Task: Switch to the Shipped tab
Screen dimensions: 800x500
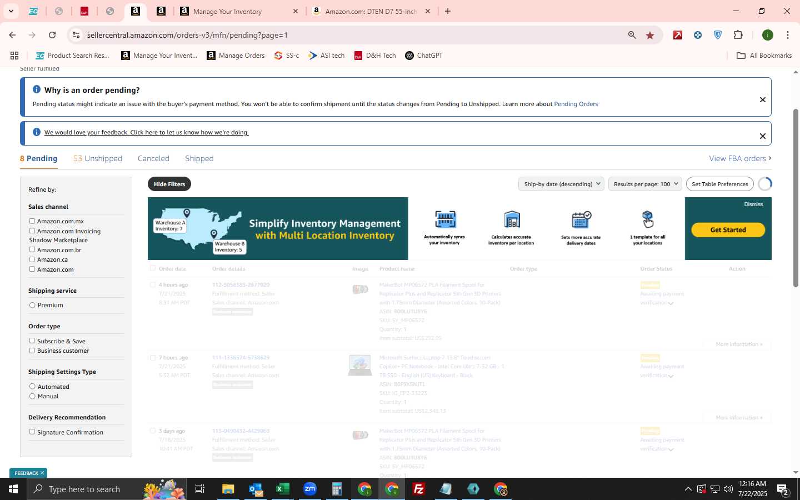Action: click(199, 158)
